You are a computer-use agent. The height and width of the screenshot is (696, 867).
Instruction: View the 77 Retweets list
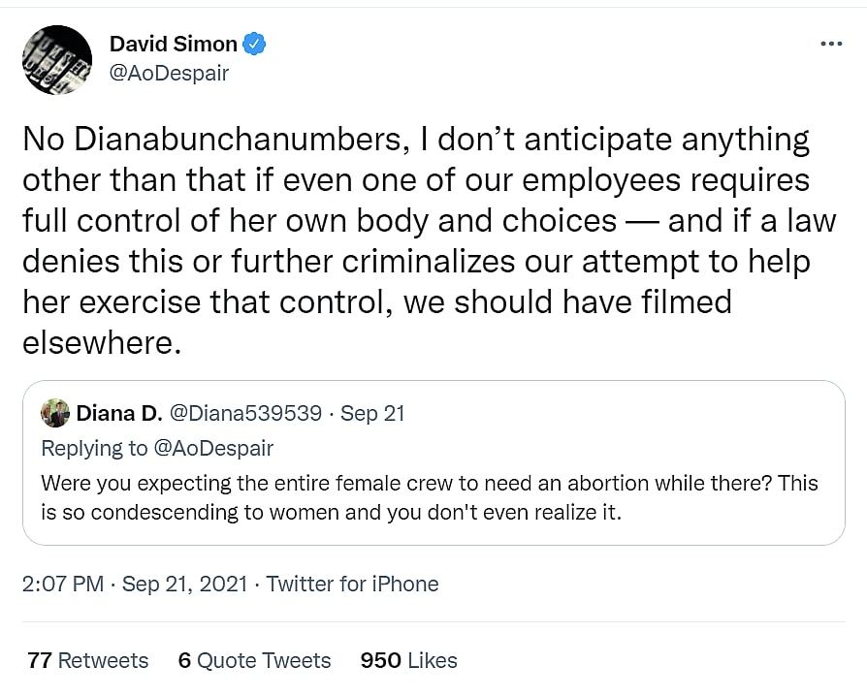88,660
